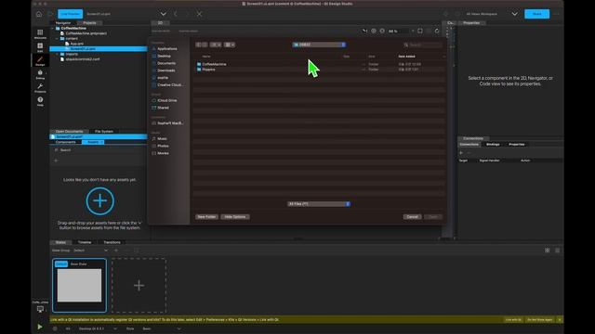
Task: Click the small plus icon below assets search
Action: coord(56,161)
